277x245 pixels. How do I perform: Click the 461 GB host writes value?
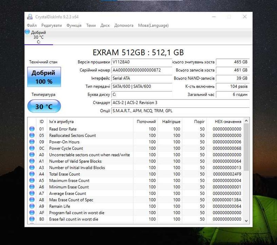pyautogui.click(x=233, y=70)
